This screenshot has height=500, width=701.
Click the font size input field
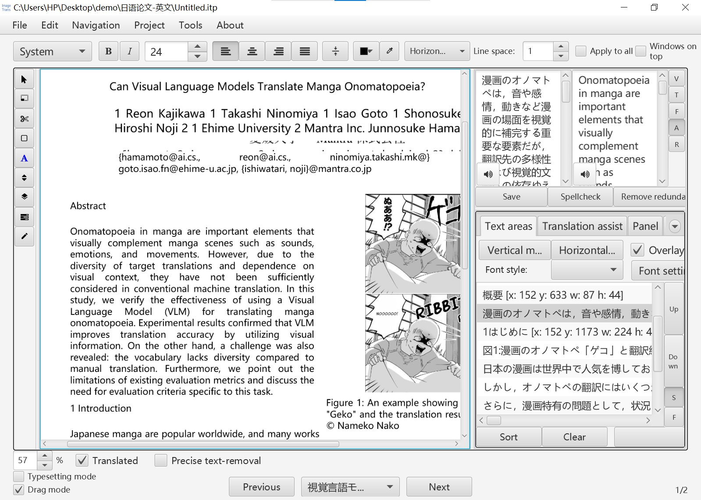pyautogui.click(x=167, y=51)
